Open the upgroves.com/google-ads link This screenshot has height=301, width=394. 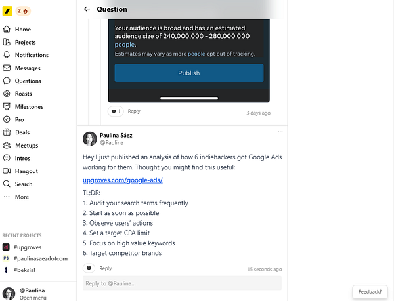coord(123,180)
